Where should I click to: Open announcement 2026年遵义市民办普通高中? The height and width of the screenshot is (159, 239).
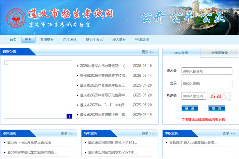click(x=104, y=66)
